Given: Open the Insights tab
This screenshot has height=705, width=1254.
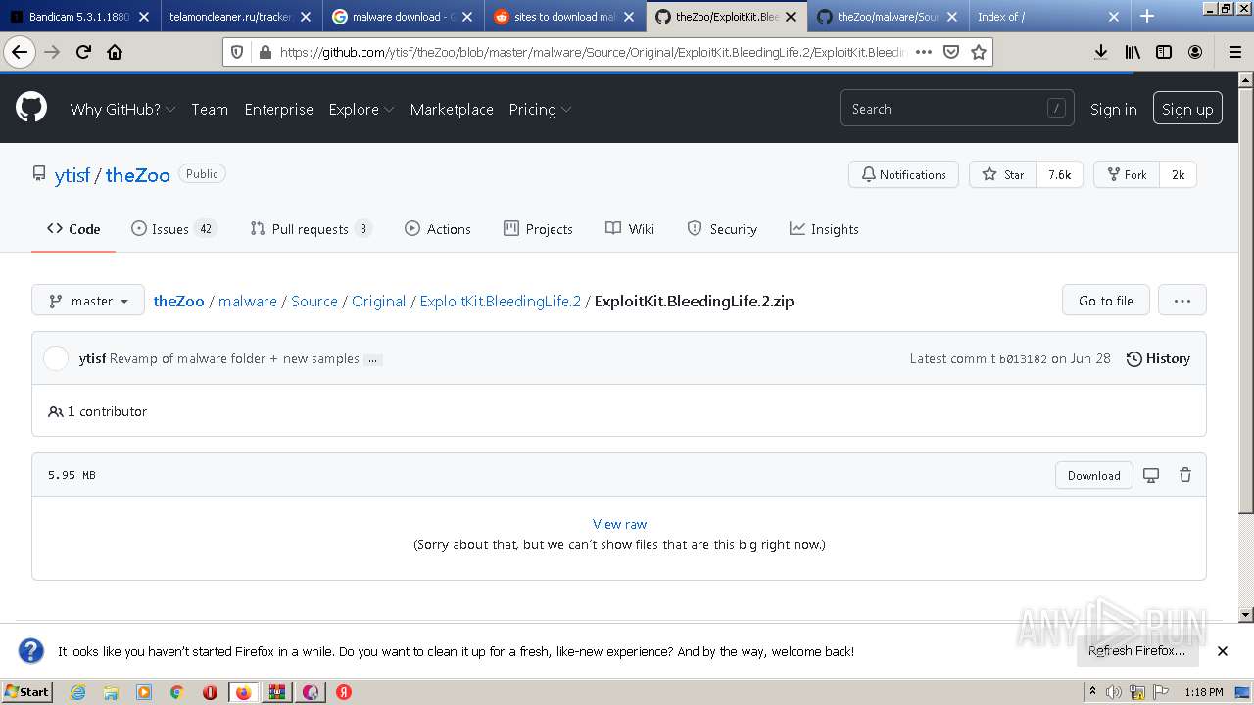Looking at the screenshot, I should coord(824,228).
